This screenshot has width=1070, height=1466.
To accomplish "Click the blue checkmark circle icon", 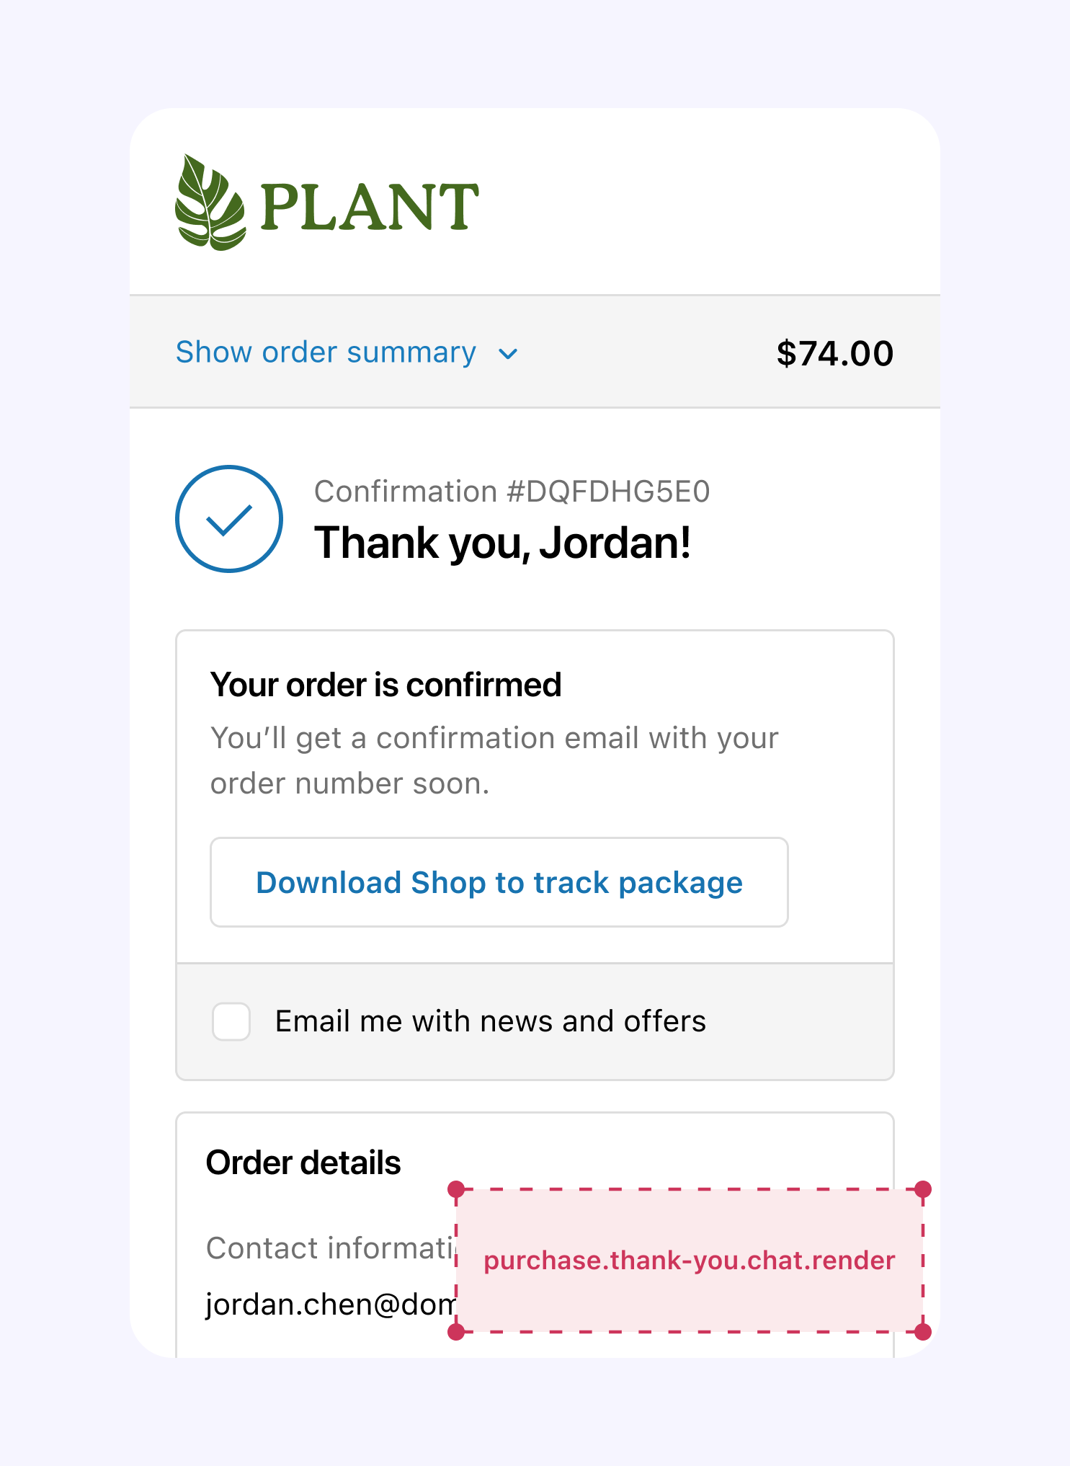I will 229,519.
